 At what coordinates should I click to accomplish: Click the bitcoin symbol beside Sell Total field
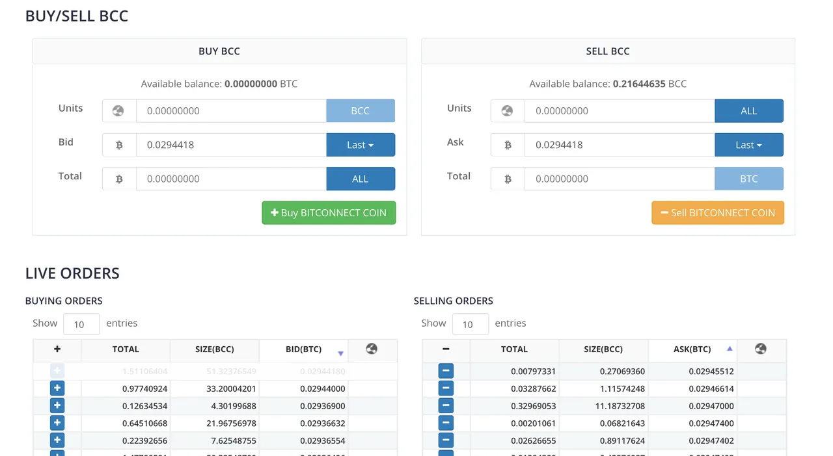pyautogui.click(x=508, y=179)
